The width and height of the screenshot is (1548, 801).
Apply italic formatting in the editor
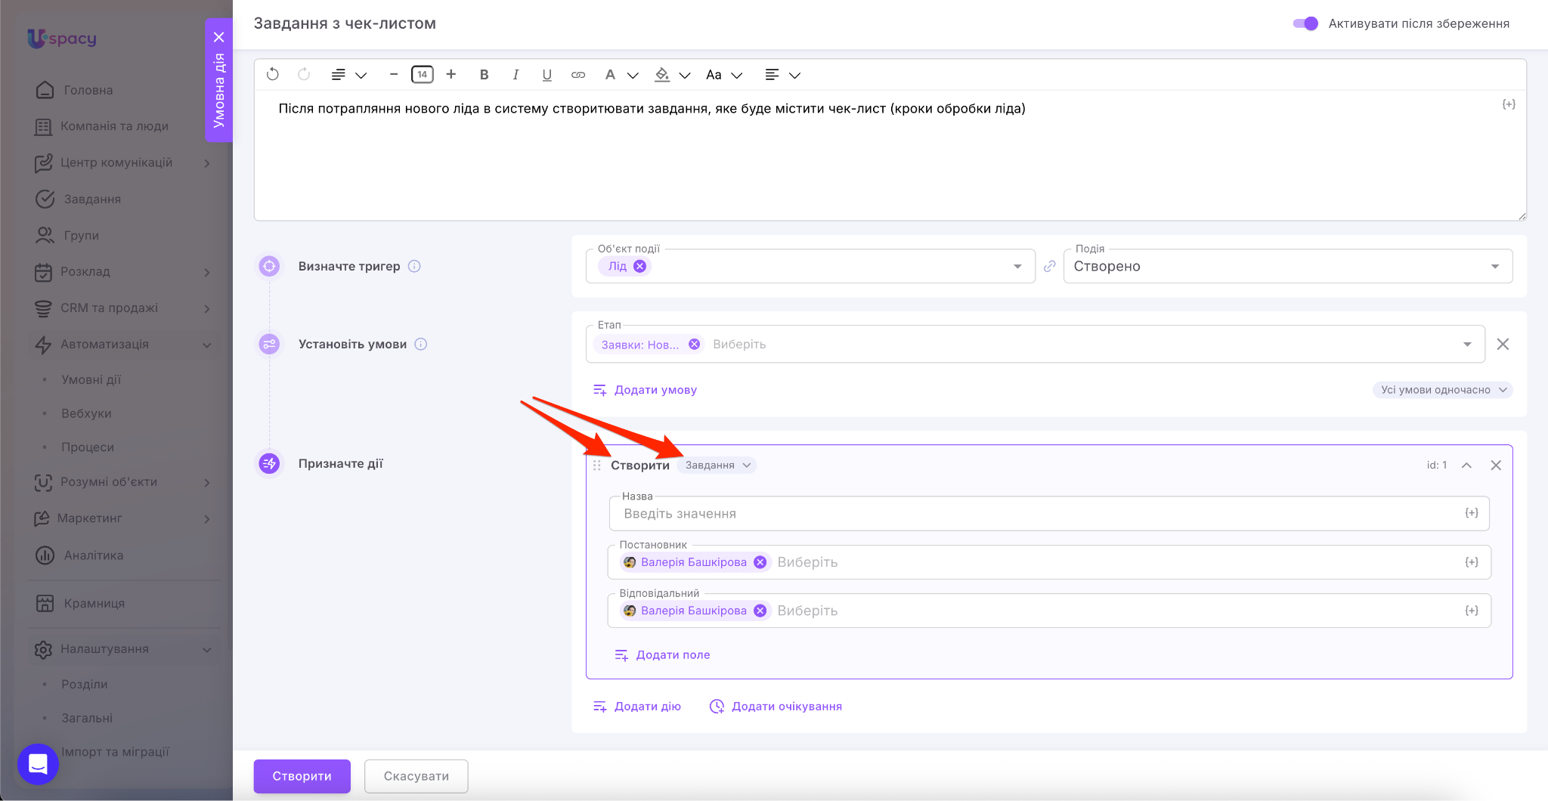click(515, 74)
